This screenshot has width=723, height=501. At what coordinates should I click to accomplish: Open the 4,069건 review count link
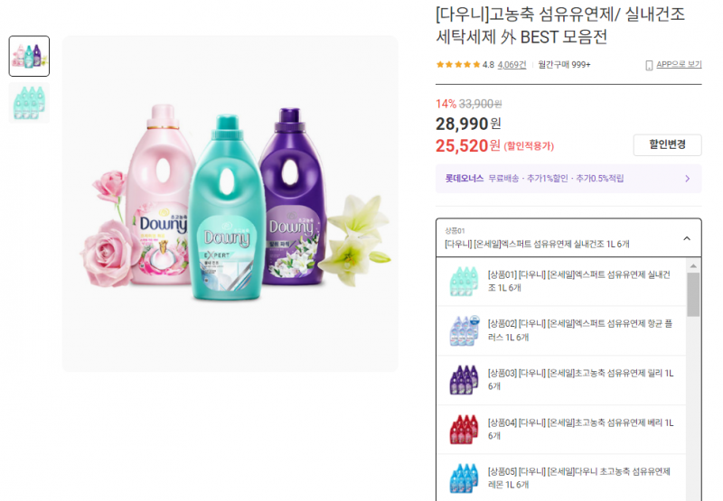(512, 65)
